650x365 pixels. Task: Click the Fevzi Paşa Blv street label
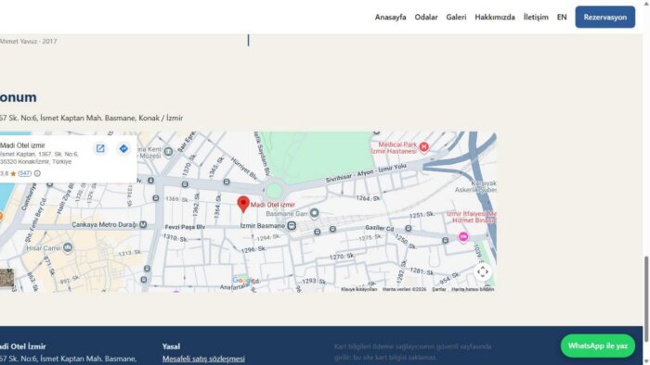tap(185, 227)
